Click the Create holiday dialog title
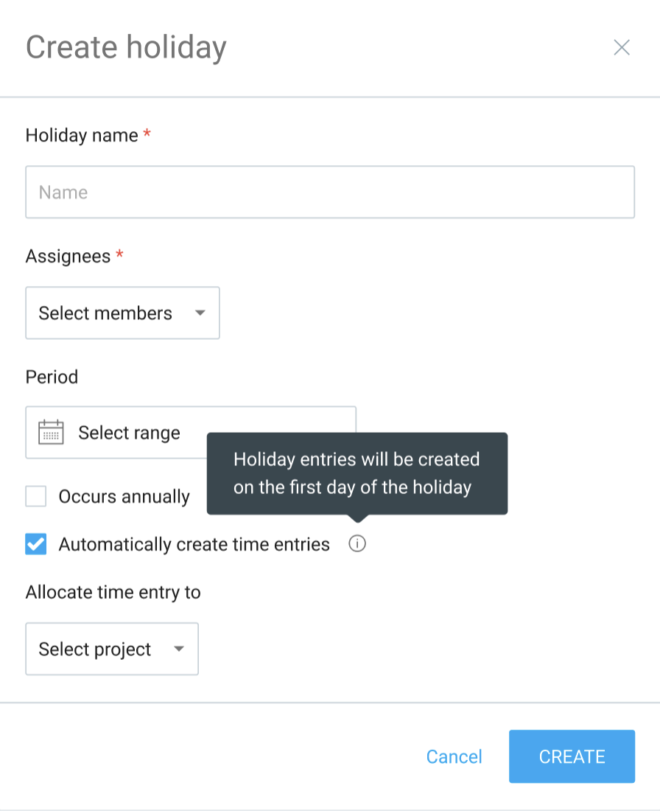The width and height of the screenshot is (660, 811). (126, 48)
